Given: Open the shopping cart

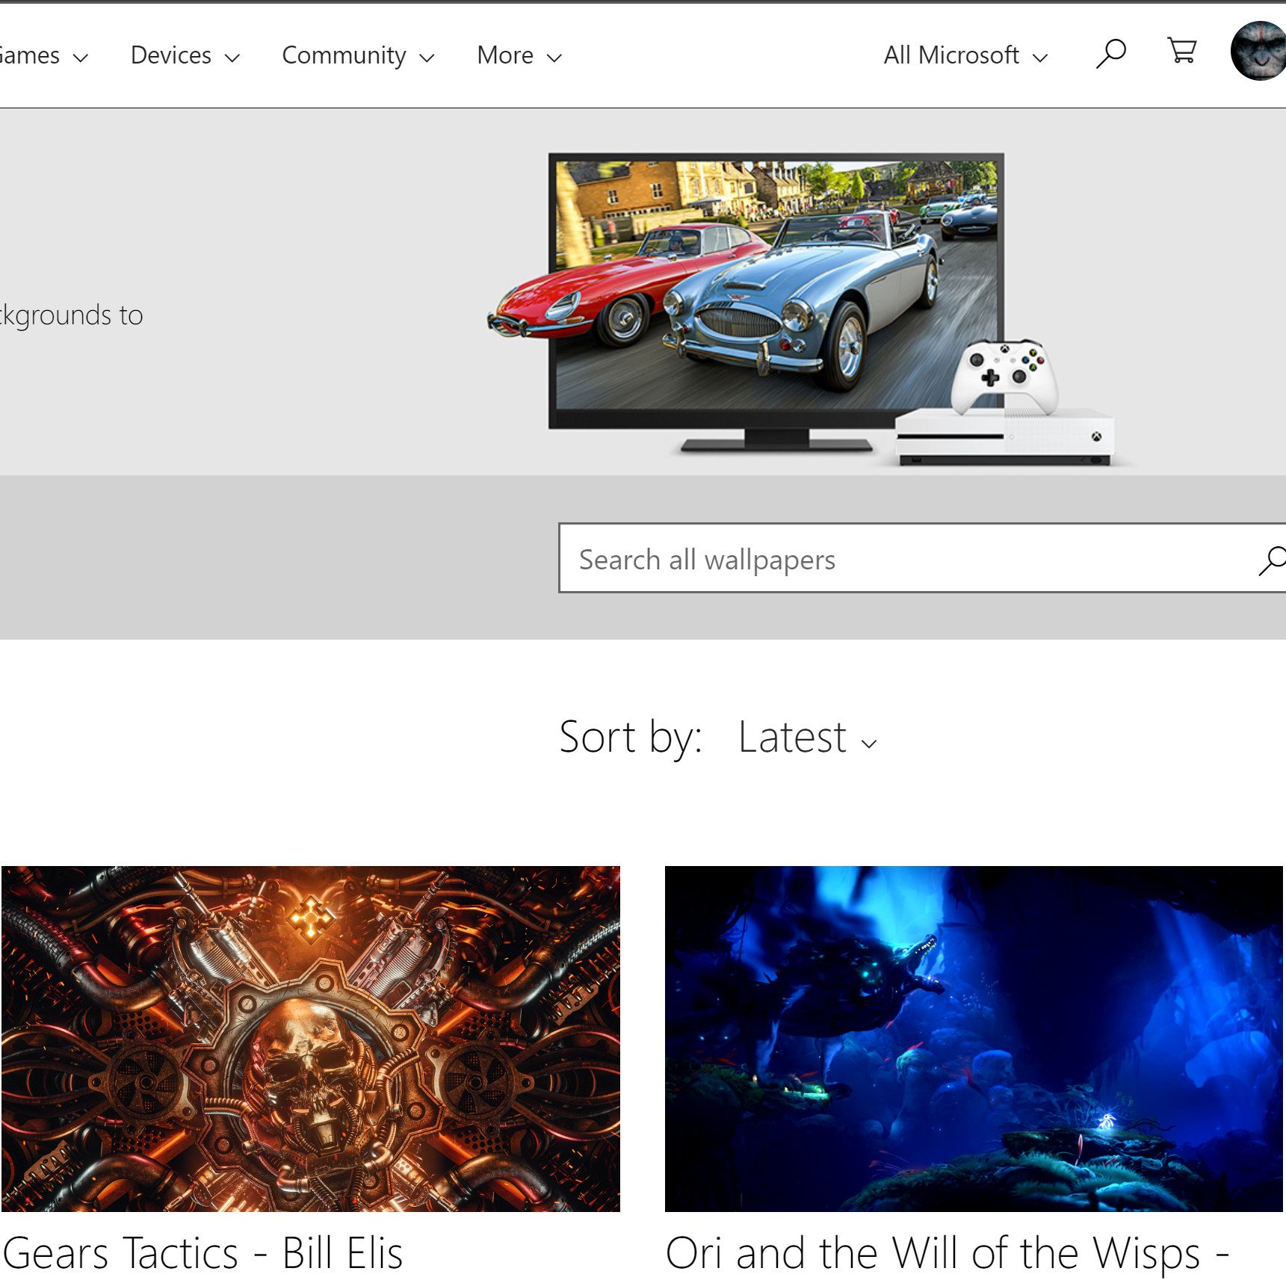Looking at the screenshot, I should [1183, 52].
